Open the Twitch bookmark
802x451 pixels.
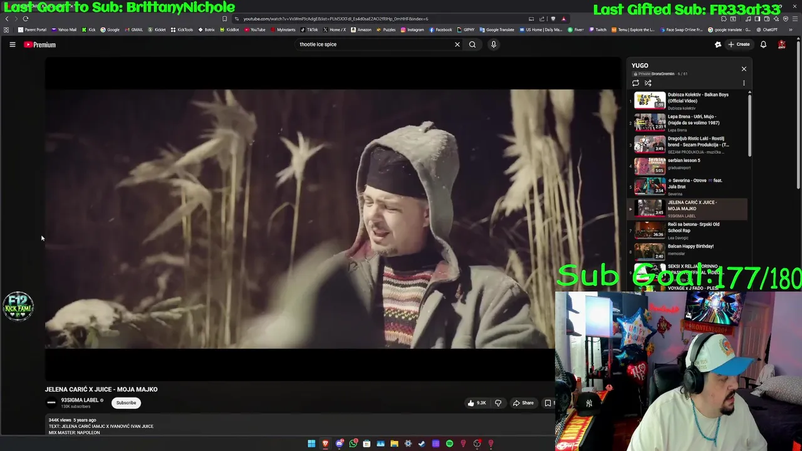(x=597, y=29)
